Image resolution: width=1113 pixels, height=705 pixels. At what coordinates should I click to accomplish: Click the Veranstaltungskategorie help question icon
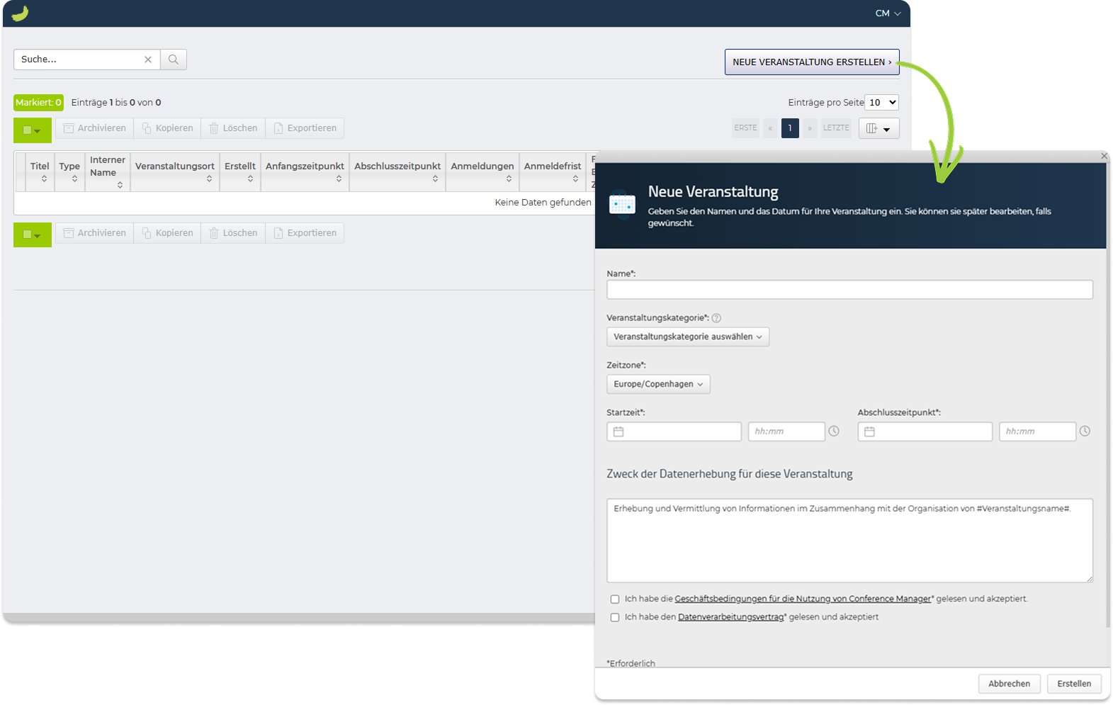[x=716, y=318]
